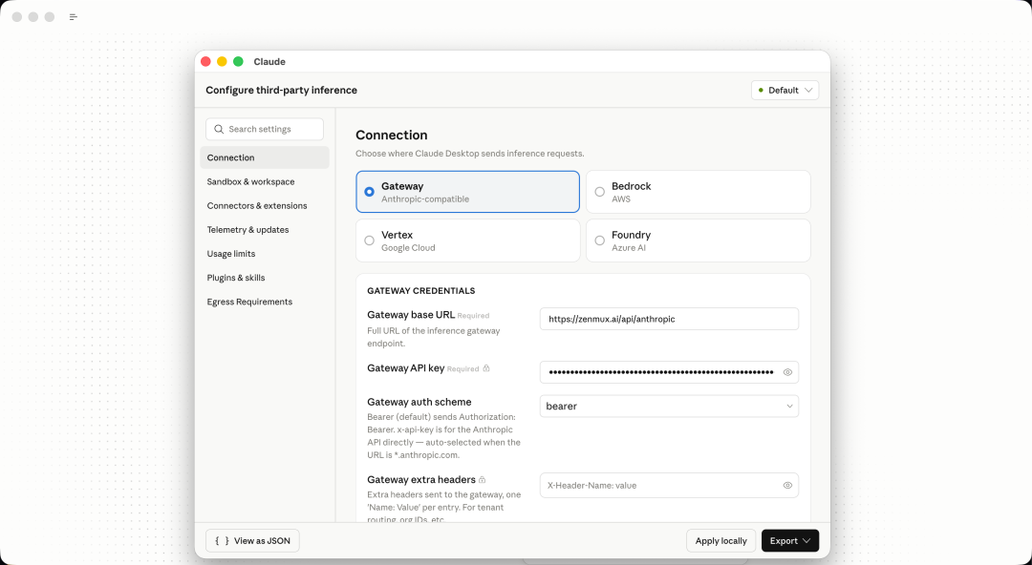Minimize Claude window with yellow button
1032x565 pixels.
click(222, 62)
